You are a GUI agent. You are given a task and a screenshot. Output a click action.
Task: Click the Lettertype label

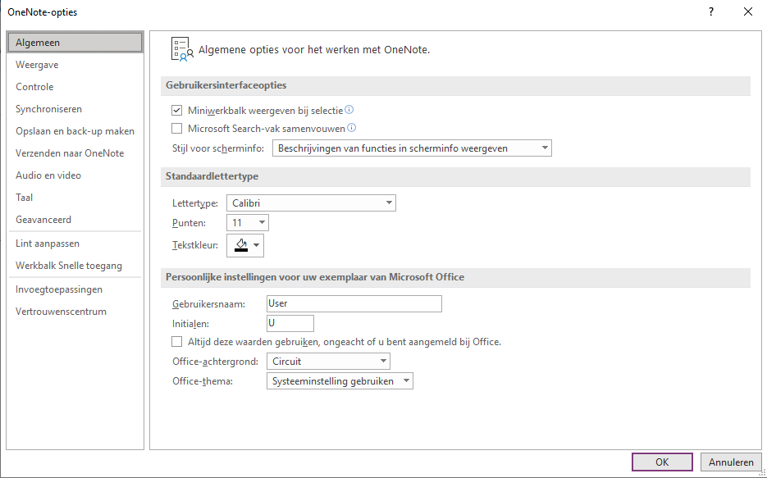point(195,203)
